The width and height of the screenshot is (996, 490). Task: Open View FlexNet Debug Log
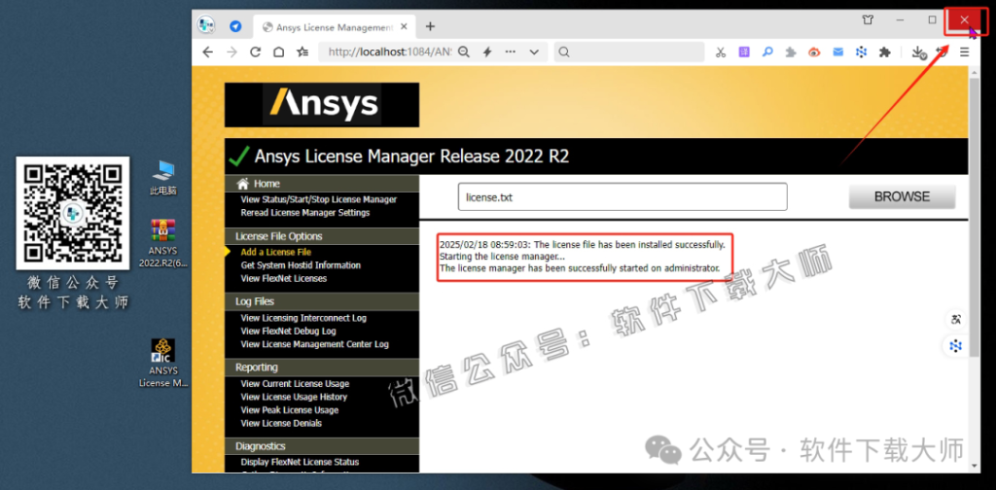click(x=288, y=332)
